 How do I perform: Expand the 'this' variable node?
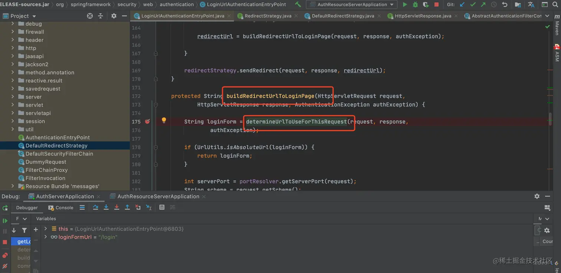[46, 229]
